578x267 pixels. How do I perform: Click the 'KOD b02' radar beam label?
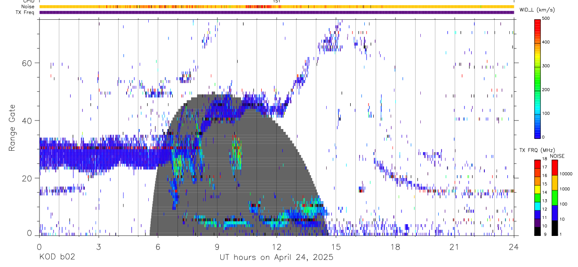pos(56,257)
